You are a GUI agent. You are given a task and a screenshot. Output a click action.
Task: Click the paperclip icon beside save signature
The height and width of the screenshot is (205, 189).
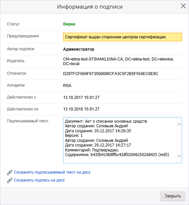point(10,181)
